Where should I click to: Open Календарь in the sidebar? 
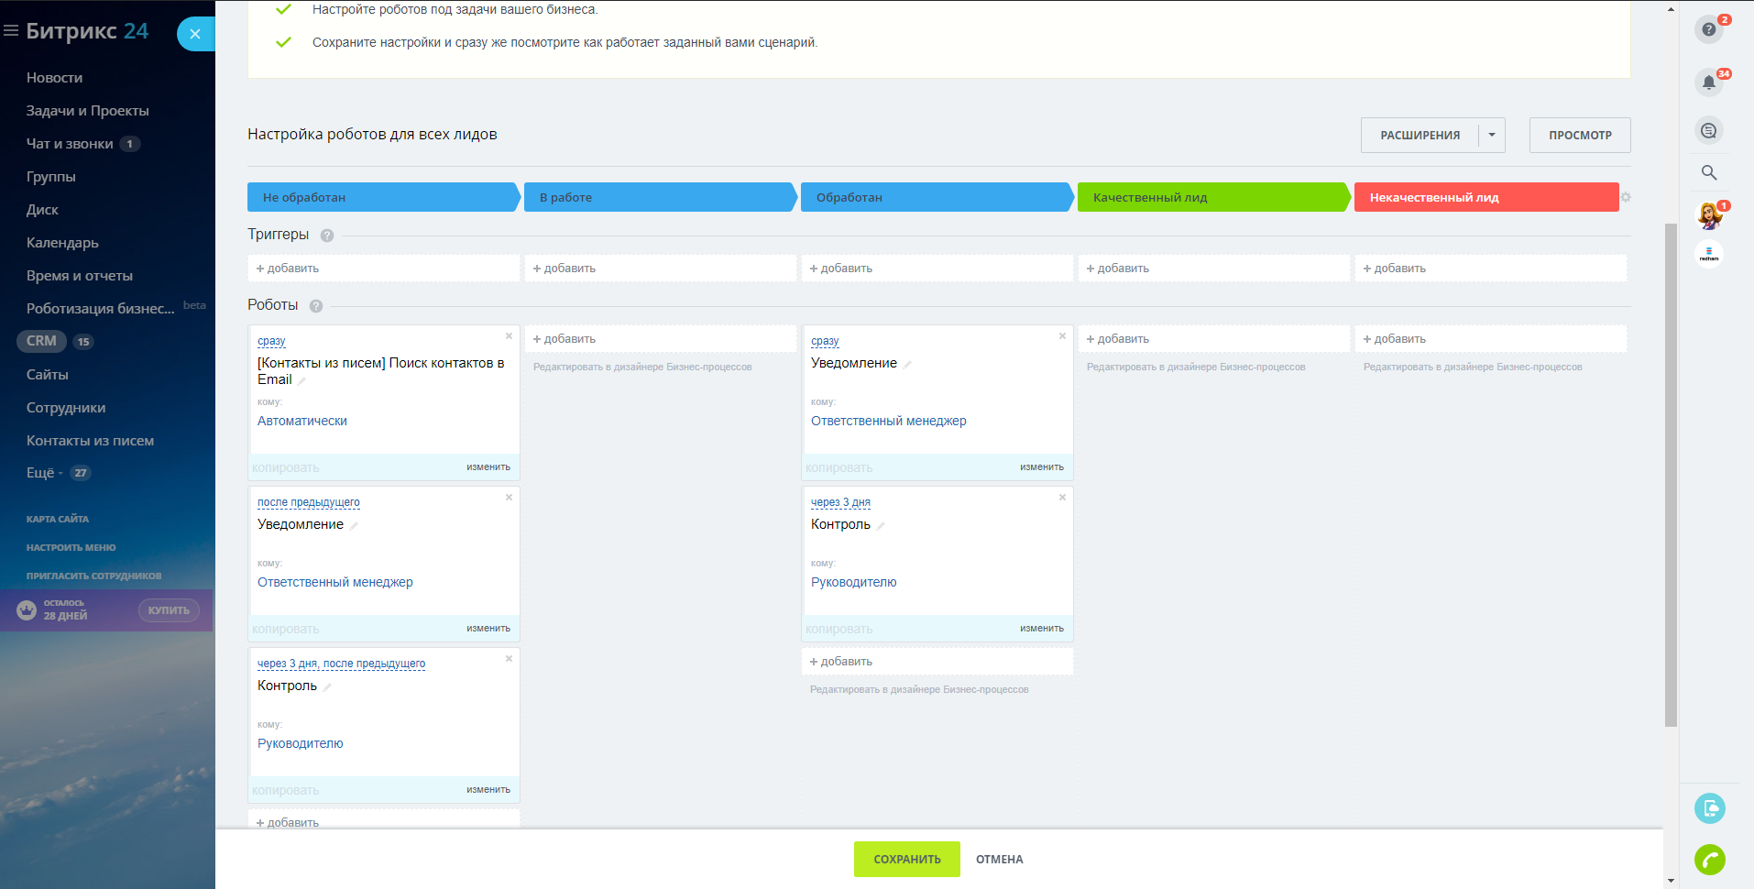(62, 243)
